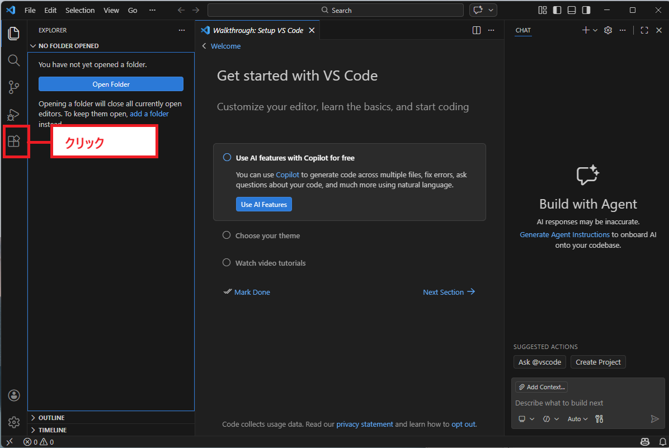Click the chat input 'Describe what to build next'

tap(582, 403)
